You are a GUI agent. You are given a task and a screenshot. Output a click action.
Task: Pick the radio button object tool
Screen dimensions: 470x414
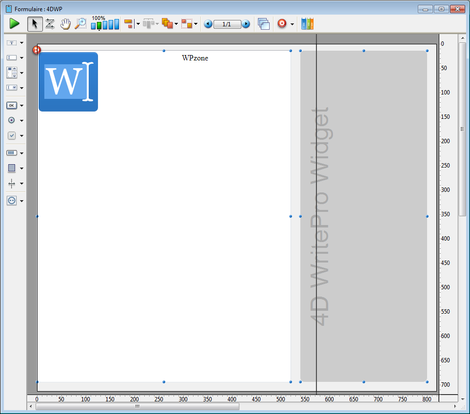tap(12, 120)
